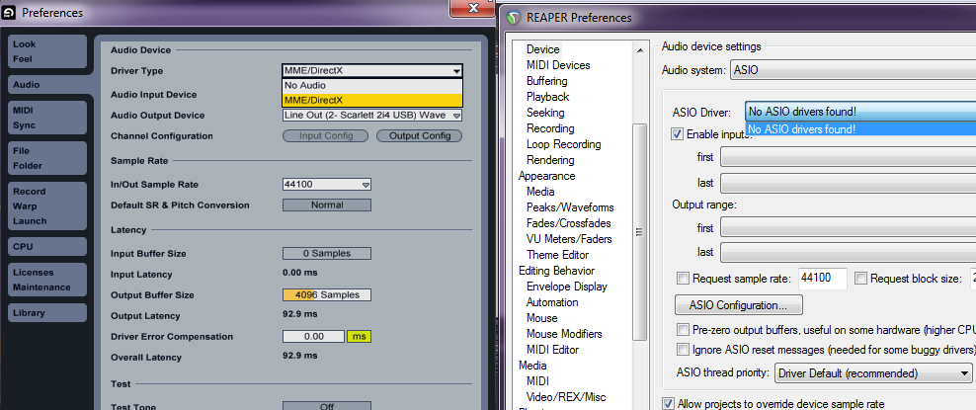Screen dimensions: 976x410
Task: Click the Driver Error Compensation value field
Action: (314, 337)
